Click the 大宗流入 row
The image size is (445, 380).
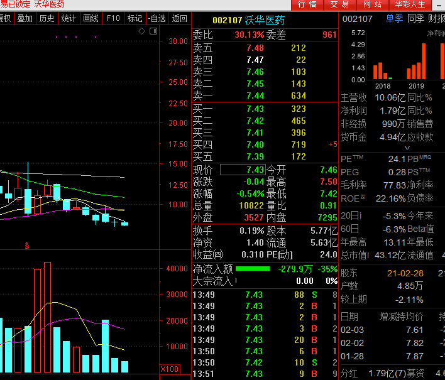pyautogui.click(x=265, y=281)
